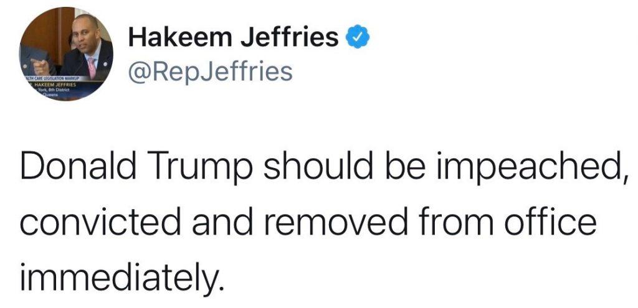Open the @RepJeffries handle link
The height and width of the screenshot is (308, 638).
(210, 72)
